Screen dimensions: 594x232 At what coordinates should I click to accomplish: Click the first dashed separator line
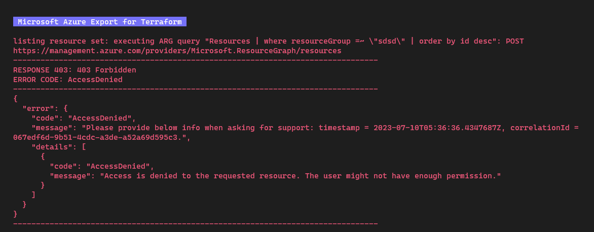196,60
